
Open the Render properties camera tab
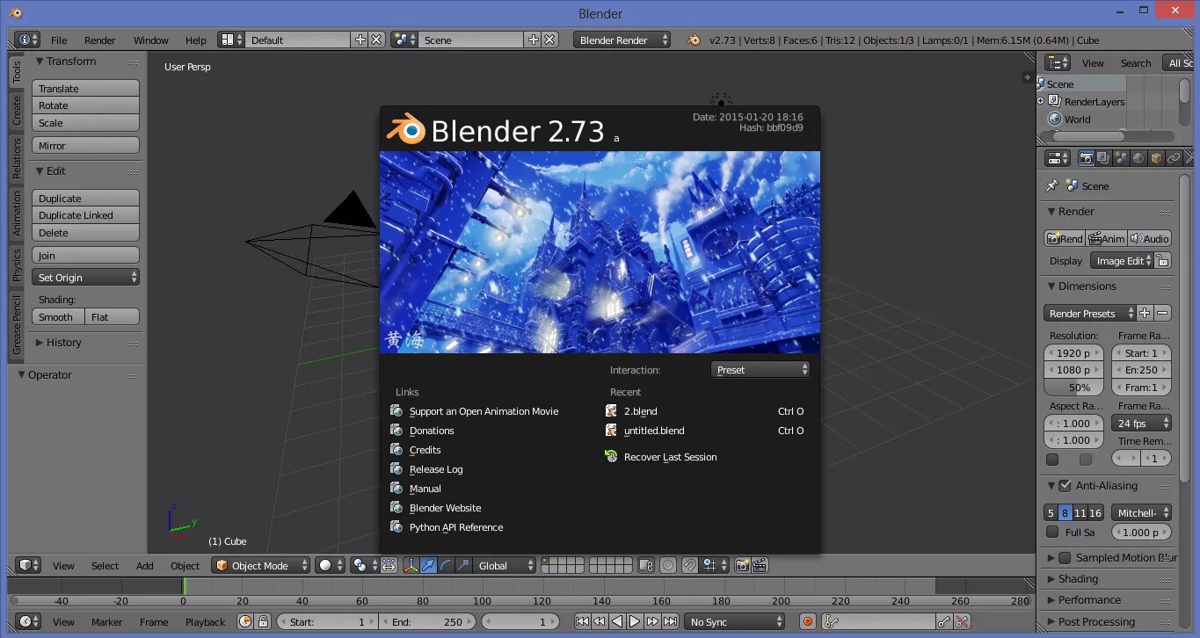pos(1087,158)
